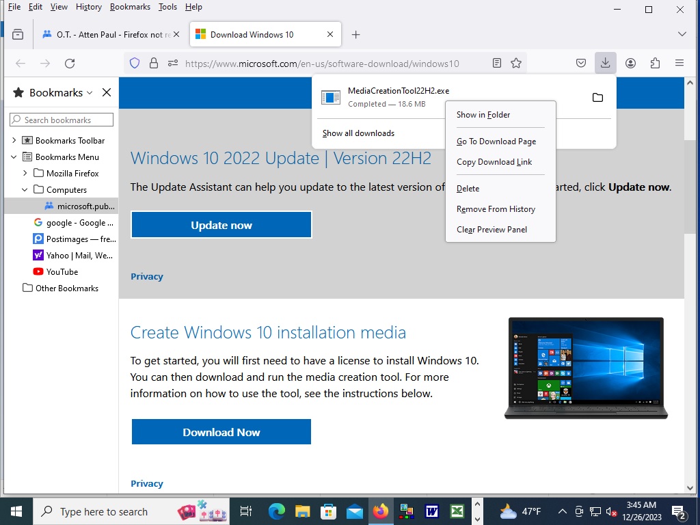This screenshot has height=525, width=700.
Task: Open the Extensions puzzle icon
Action: point(655,64)
